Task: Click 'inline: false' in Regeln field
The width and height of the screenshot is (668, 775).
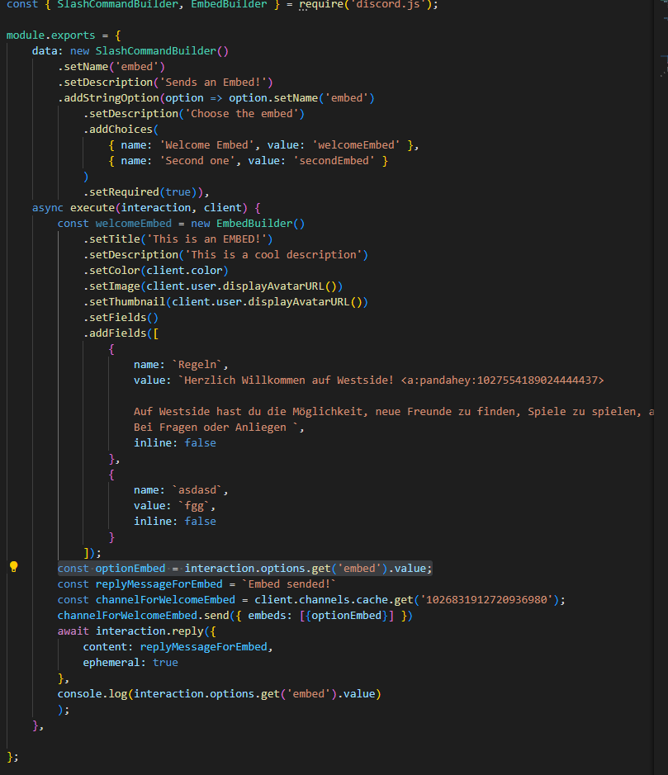Action: [174, 443]
